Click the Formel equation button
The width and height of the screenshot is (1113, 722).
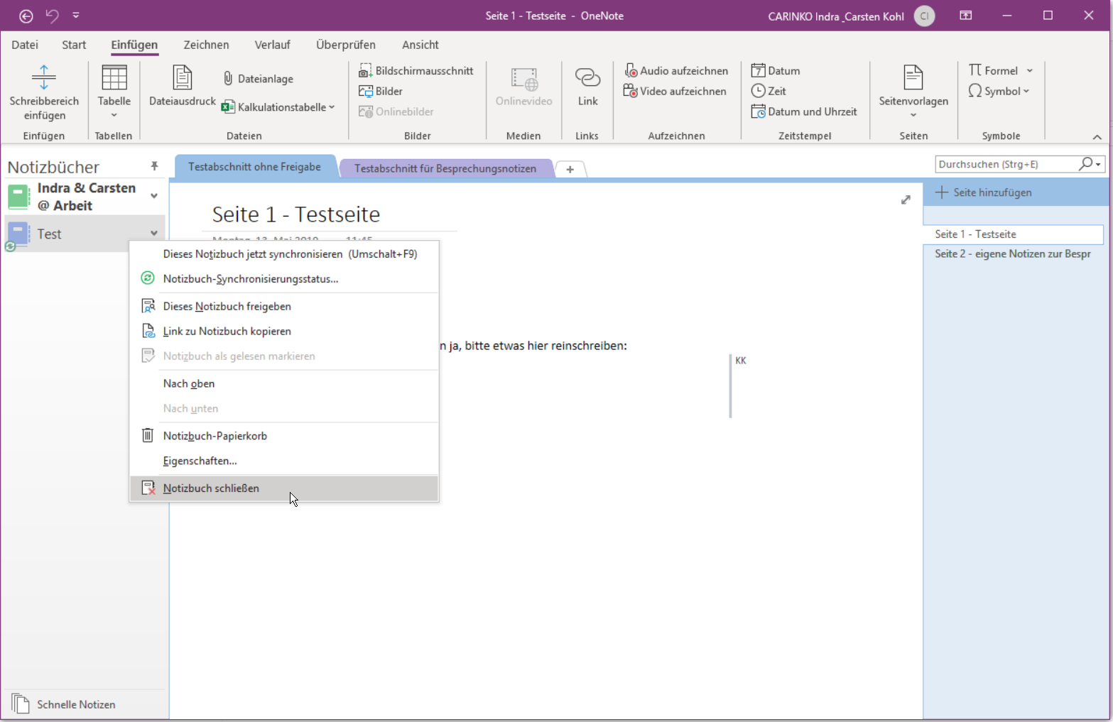pos(993,70)
